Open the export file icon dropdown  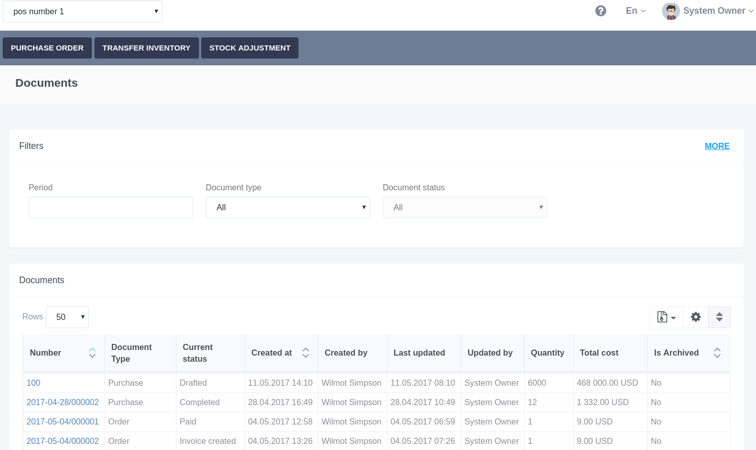coord(666,317)
